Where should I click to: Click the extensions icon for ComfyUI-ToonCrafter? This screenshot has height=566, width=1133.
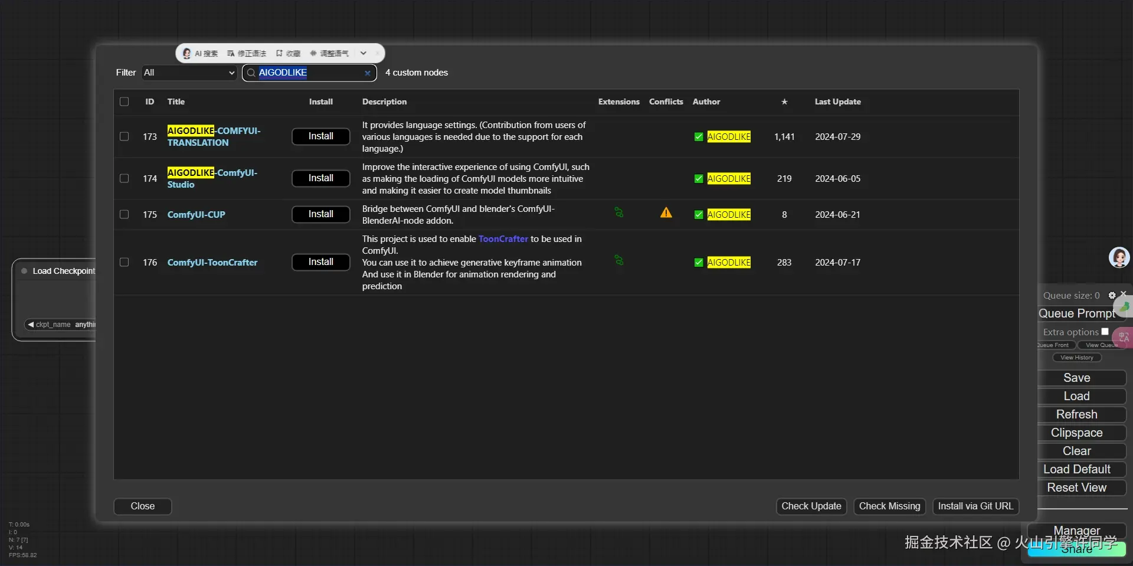pyautogui.click(x=619, y=260)
